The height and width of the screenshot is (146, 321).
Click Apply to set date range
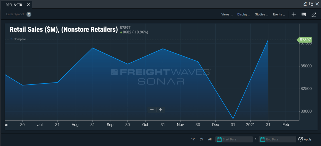[305, 139]
